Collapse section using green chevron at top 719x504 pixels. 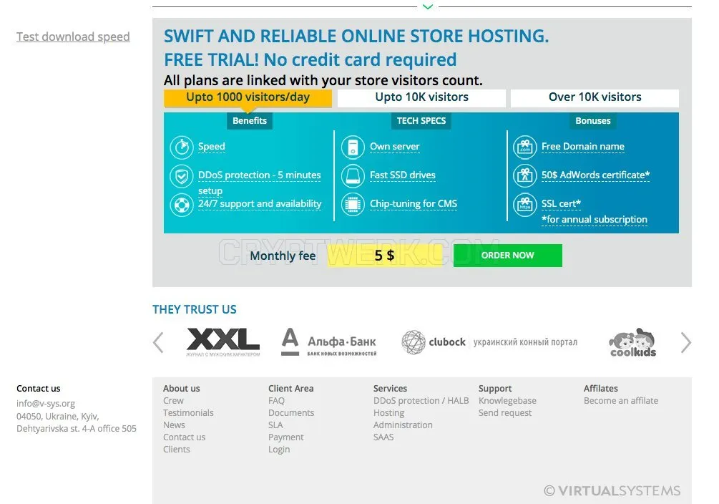(x=427, y=6)
